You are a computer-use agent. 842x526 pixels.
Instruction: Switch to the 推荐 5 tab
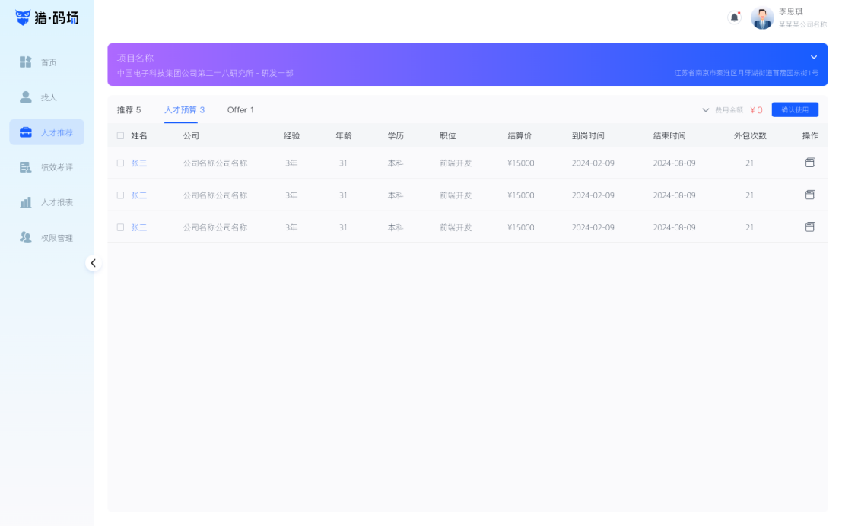(x=129, y=110)
